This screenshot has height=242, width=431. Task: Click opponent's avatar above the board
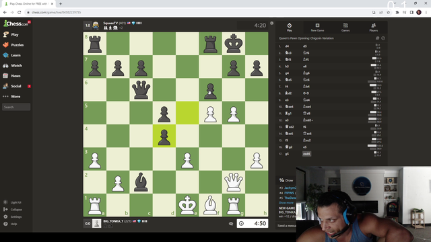(96, 26)
